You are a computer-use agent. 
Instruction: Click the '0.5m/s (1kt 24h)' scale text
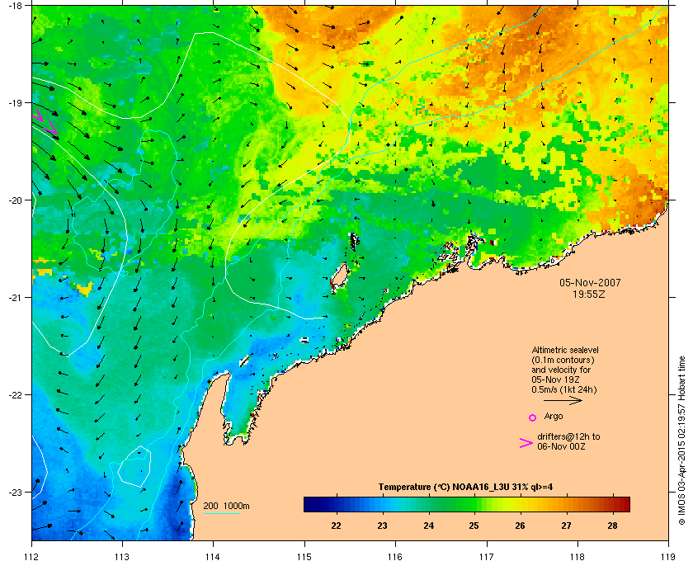[x=564, y=390]
